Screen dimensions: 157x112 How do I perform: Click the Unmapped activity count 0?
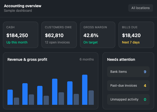(x=145, y=100)
